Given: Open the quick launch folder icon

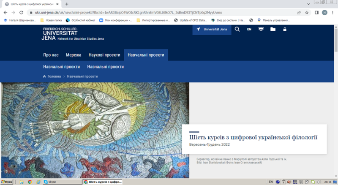Looking at the screenshot, I should click(22, 182).
